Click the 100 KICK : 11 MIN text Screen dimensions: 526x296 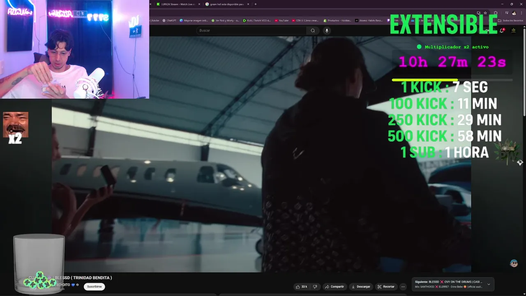click(443, 104)
